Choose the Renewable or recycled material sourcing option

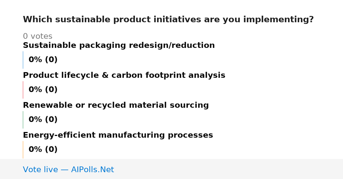(116, 105)
